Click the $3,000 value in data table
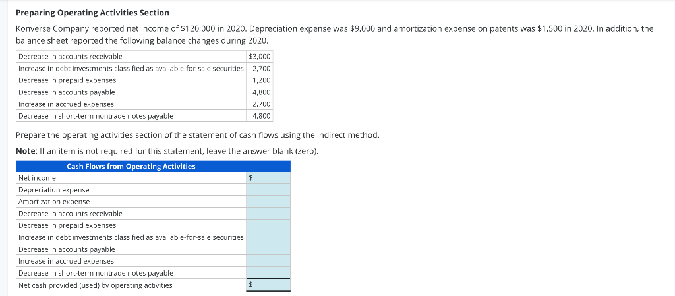 click(260, 56)
